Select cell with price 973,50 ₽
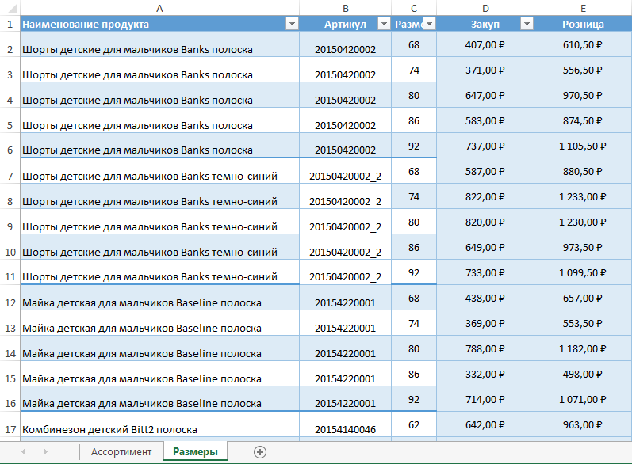Screen dimensions: 632x464 (x=583, y=248)
